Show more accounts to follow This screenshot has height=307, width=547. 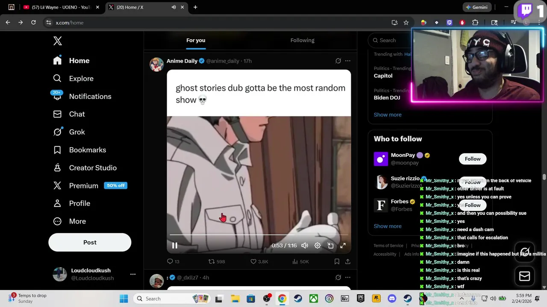pyautogui.click(x=388, y=226)
